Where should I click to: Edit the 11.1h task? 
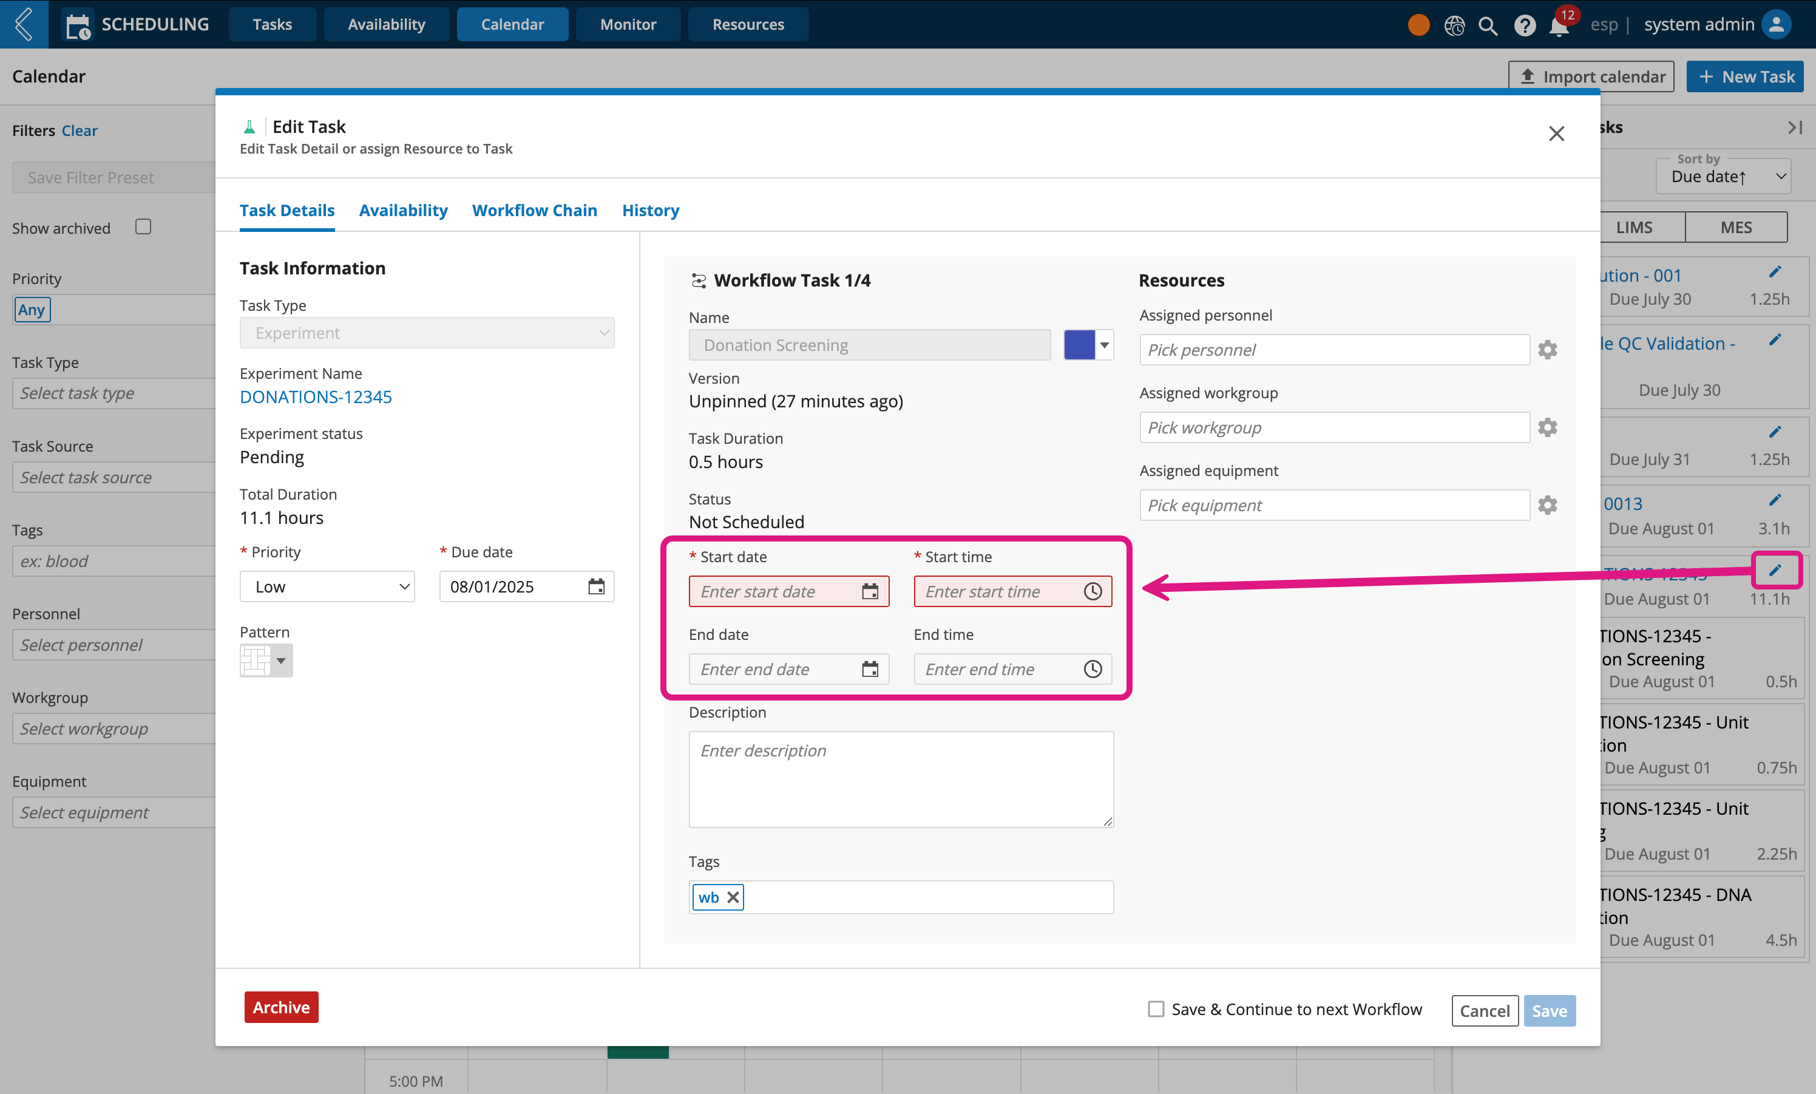(1775, 570)
